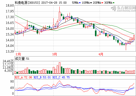The height and width of the screenshot is (96, 136).
Task: Click the 49 RSI axis label
Action: coord(12,88)
